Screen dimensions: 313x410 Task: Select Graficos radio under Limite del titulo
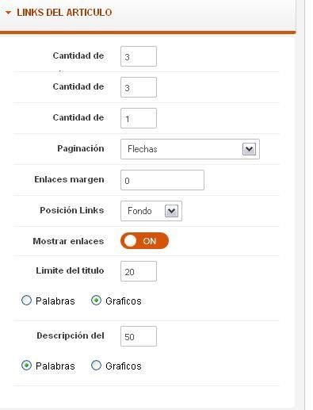[x=96, y=301]
